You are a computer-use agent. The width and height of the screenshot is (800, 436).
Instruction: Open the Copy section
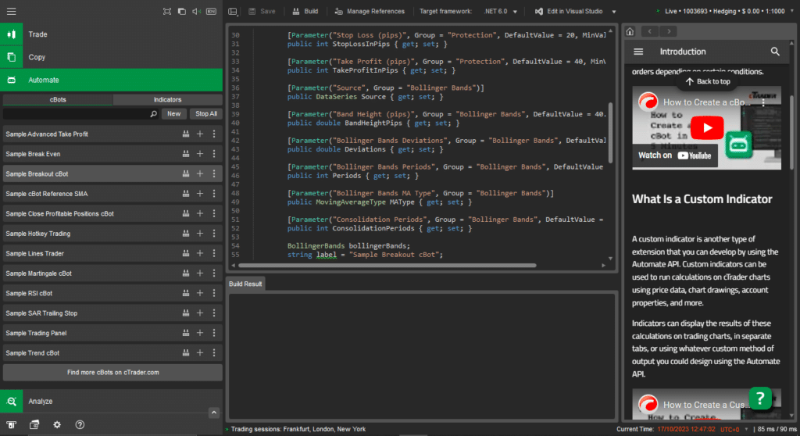point(111,57)
